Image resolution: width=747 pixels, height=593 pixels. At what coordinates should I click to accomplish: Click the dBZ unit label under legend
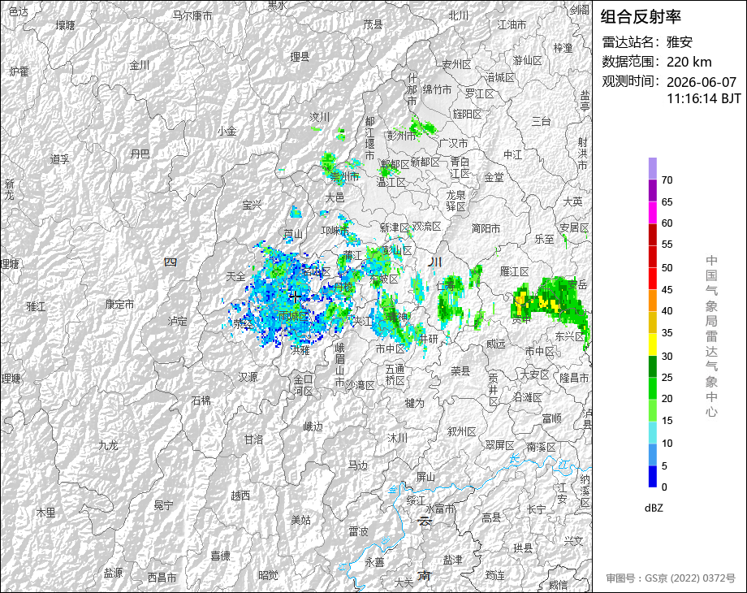[x=654, y=509]
